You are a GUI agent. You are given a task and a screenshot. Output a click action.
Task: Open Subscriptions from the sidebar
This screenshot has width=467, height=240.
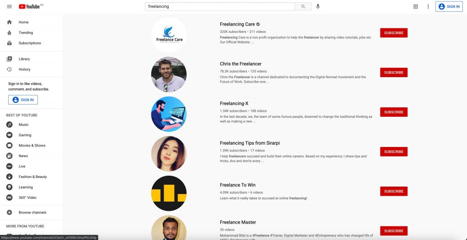pos(31,43)
